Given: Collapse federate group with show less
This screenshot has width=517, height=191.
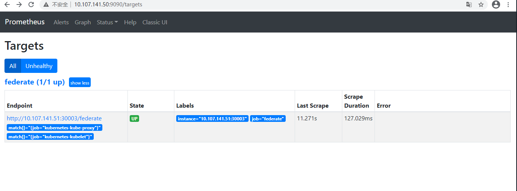Looking at the screenshot, I should 80,83.
